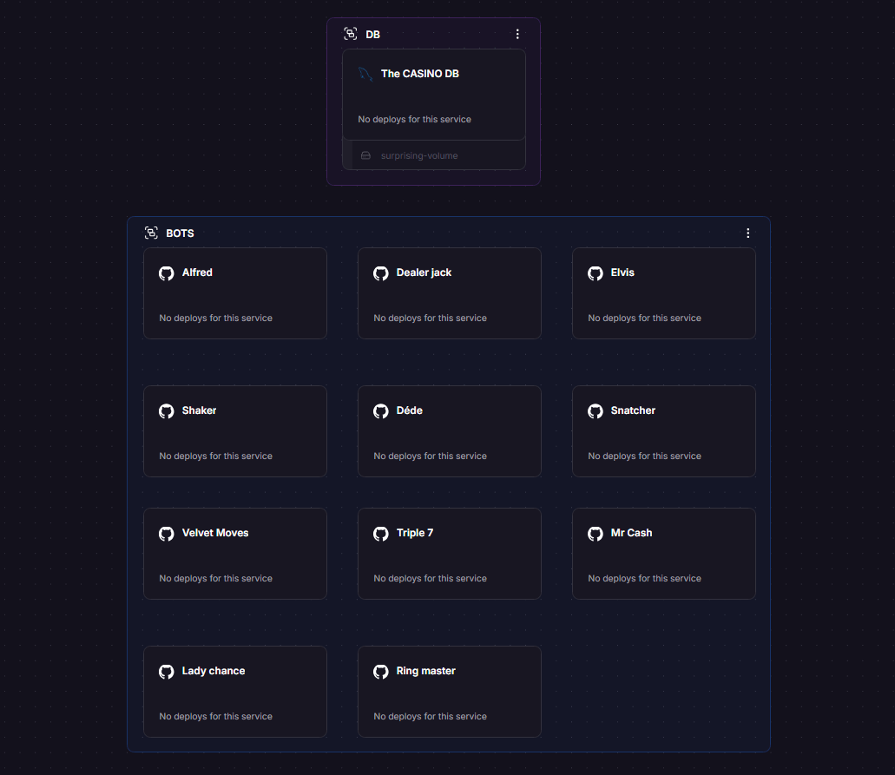Click the volume disk icon for surprising-volume
The image size is (895, 775).
[365, 156]
